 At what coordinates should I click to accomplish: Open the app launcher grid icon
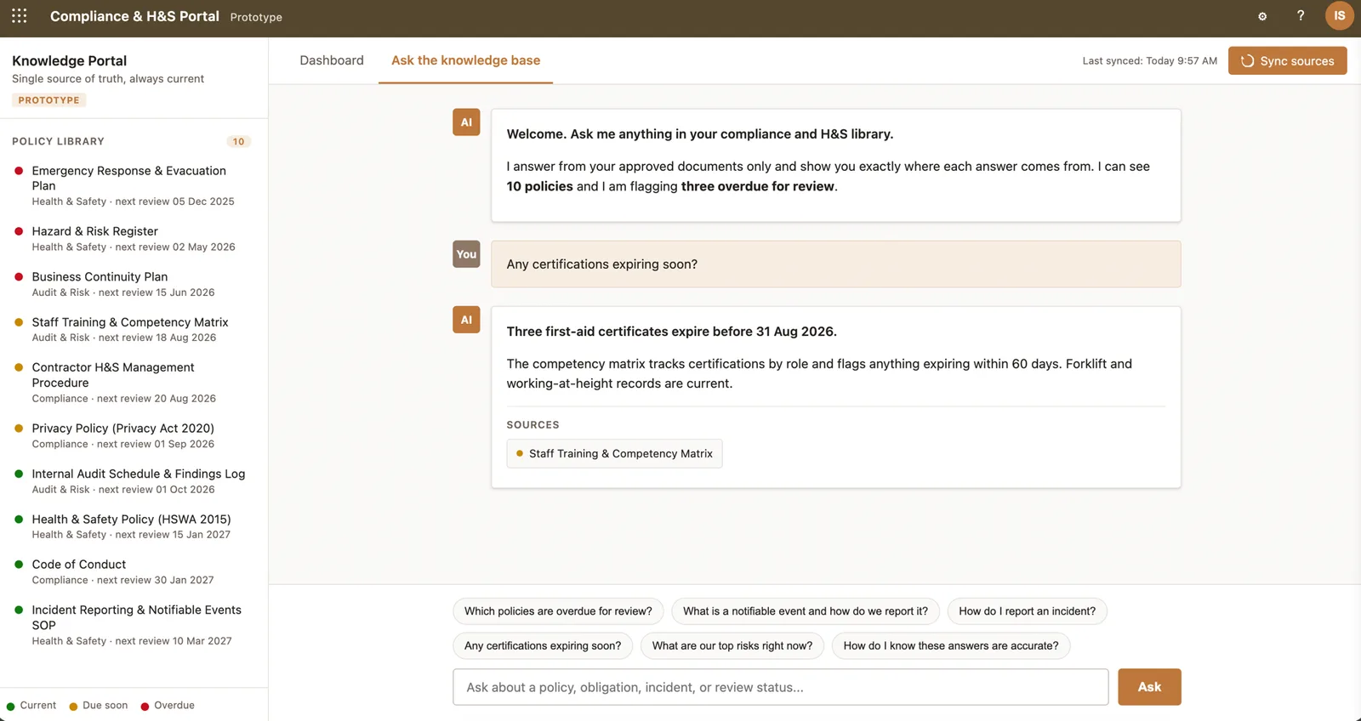point(20,16)
